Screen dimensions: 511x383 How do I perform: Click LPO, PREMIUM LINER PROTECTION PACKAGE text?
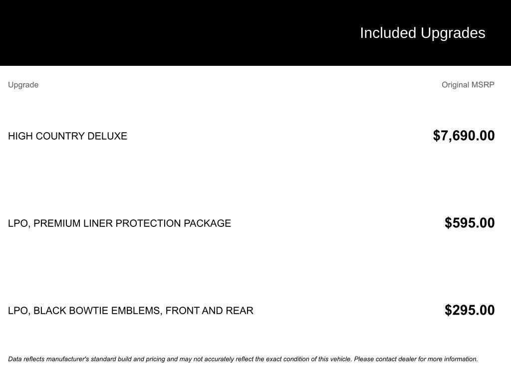click(x=119, y=223)
